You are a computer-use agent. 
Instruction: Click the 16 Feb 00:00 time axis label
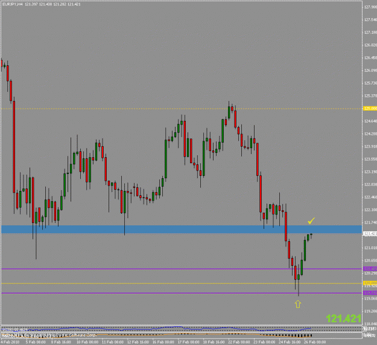pos(163,342)
